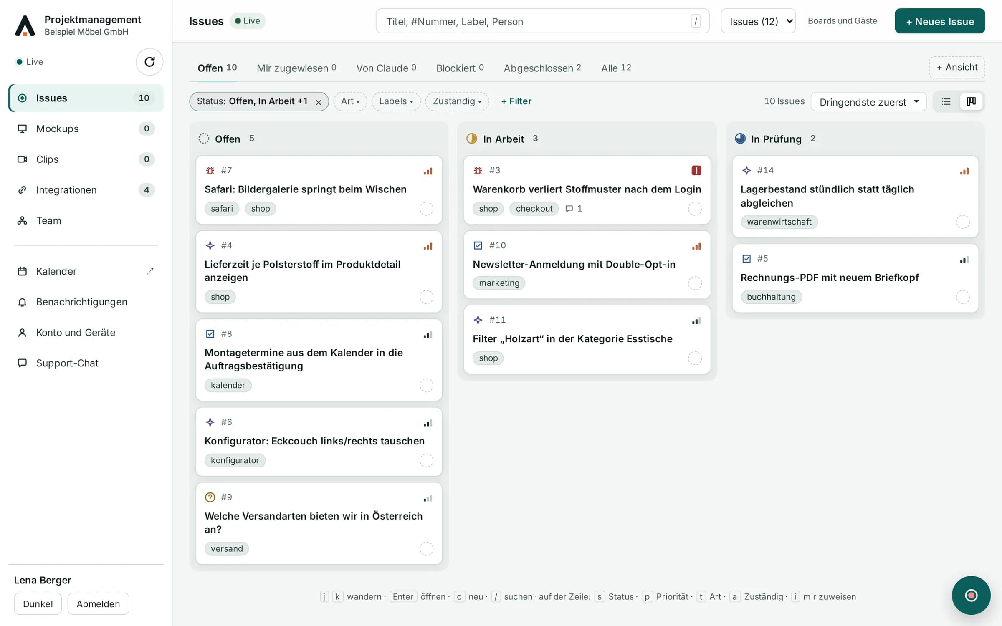Open Mockups in sidebar
The width and height of the screenshot is (1002, 626).
click(x=86, y=129)
